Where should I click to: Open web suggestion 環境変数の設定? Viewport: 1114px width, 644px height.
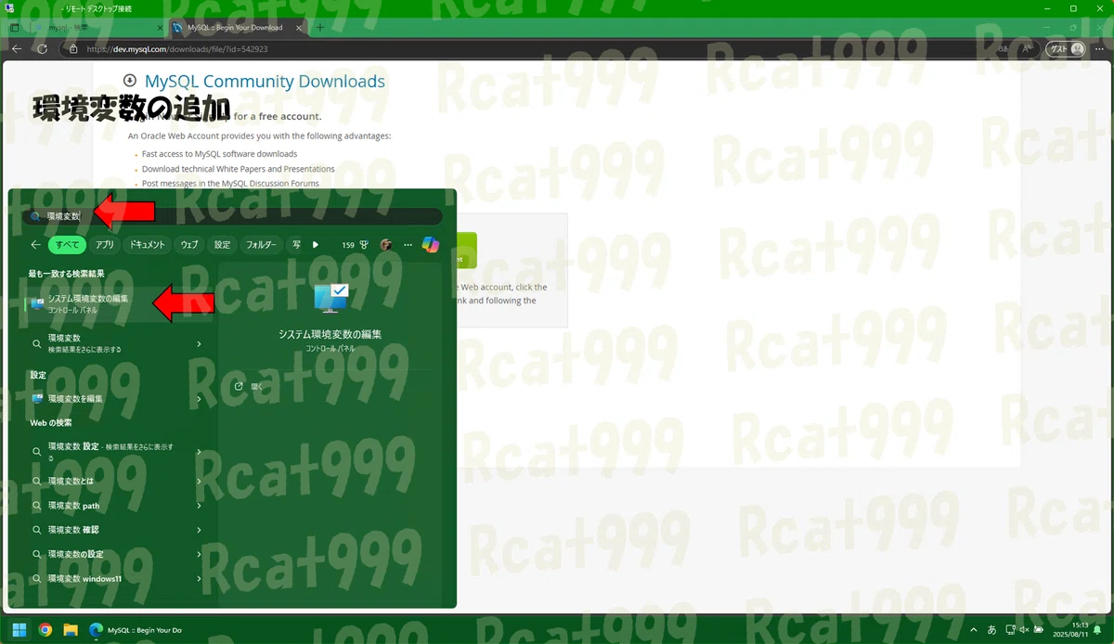tap(118, 554)
